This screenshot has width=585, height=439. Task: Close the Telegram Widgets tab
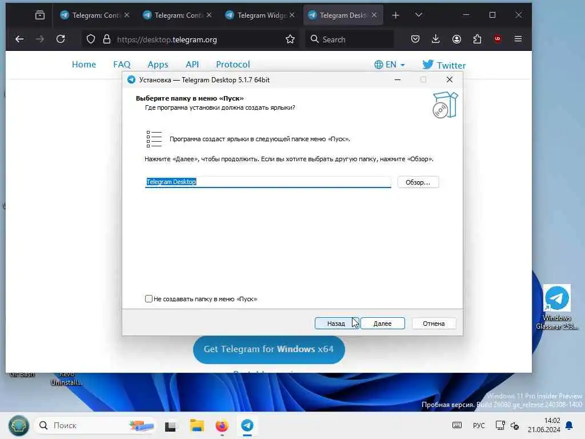(x=292, y=15)
